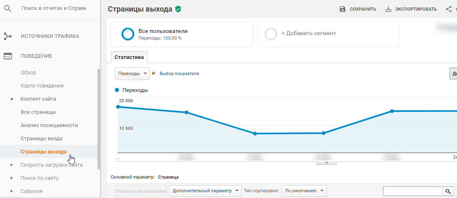This screenshot has height=198, width=457.
Task: Click the search magnifier button by table filter
Action: (447, 191)
